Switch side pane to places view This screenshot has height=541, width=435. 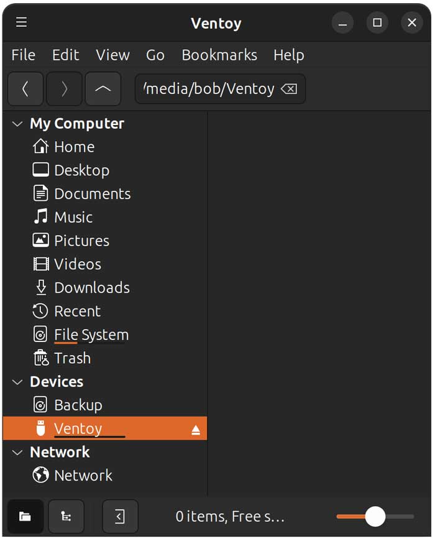(x=25, y=516)
